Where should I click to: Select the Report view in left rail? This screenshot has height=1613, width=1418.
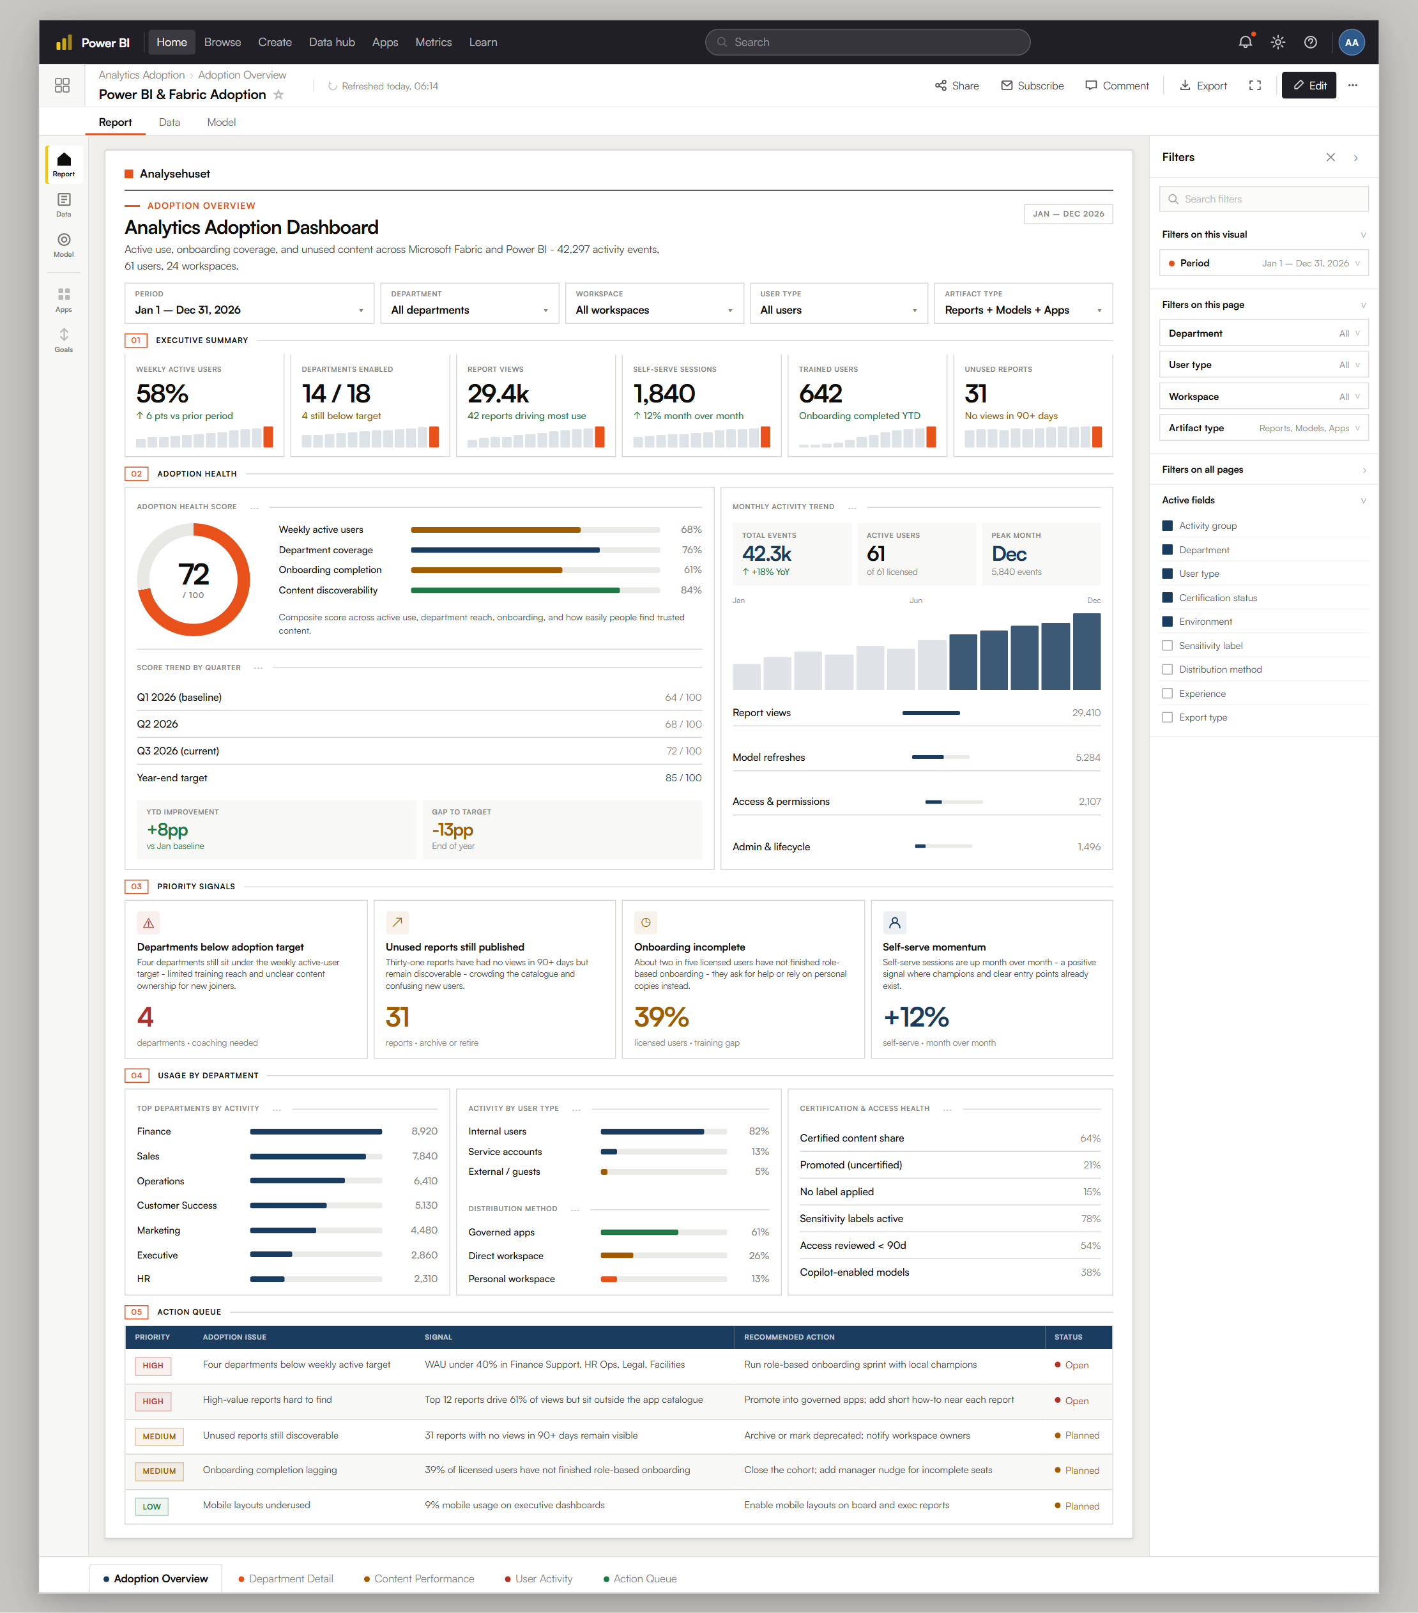pyautogui.click(x=64, y=165)
